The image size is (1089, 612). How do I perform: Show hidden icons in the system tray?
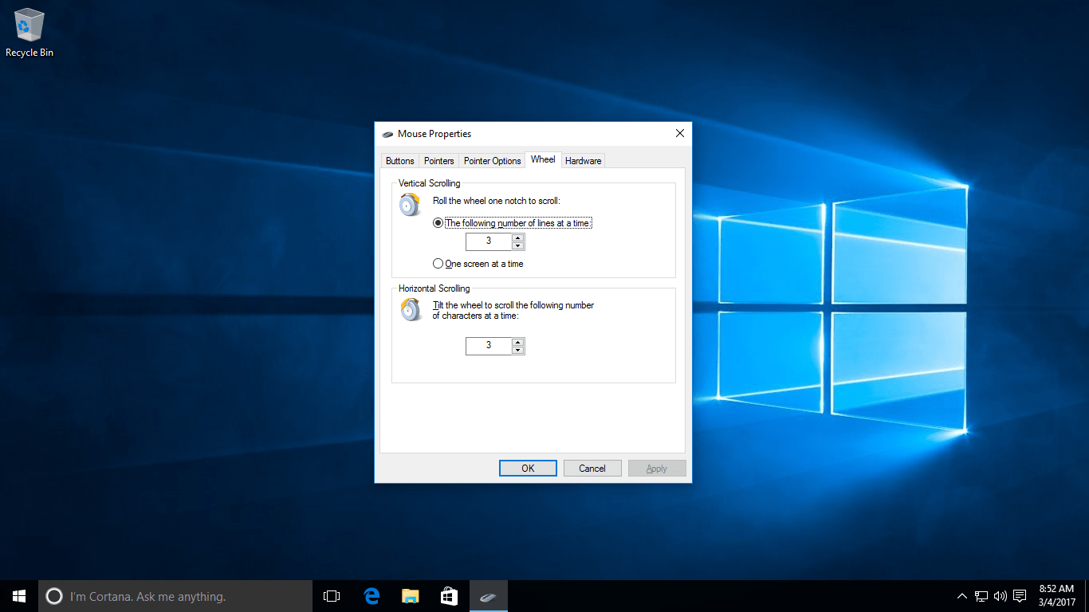pyautogui.click(x=962, y=595)
